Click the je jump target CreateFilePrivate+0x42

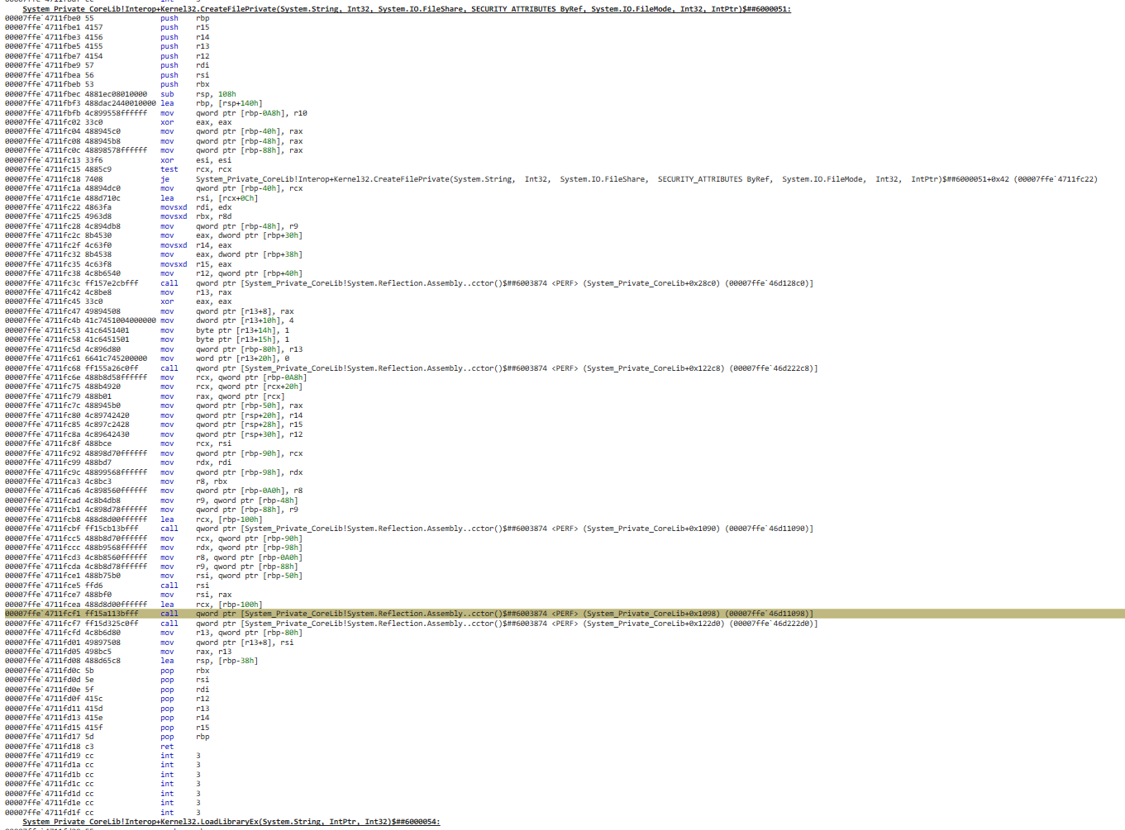(646, 179)
